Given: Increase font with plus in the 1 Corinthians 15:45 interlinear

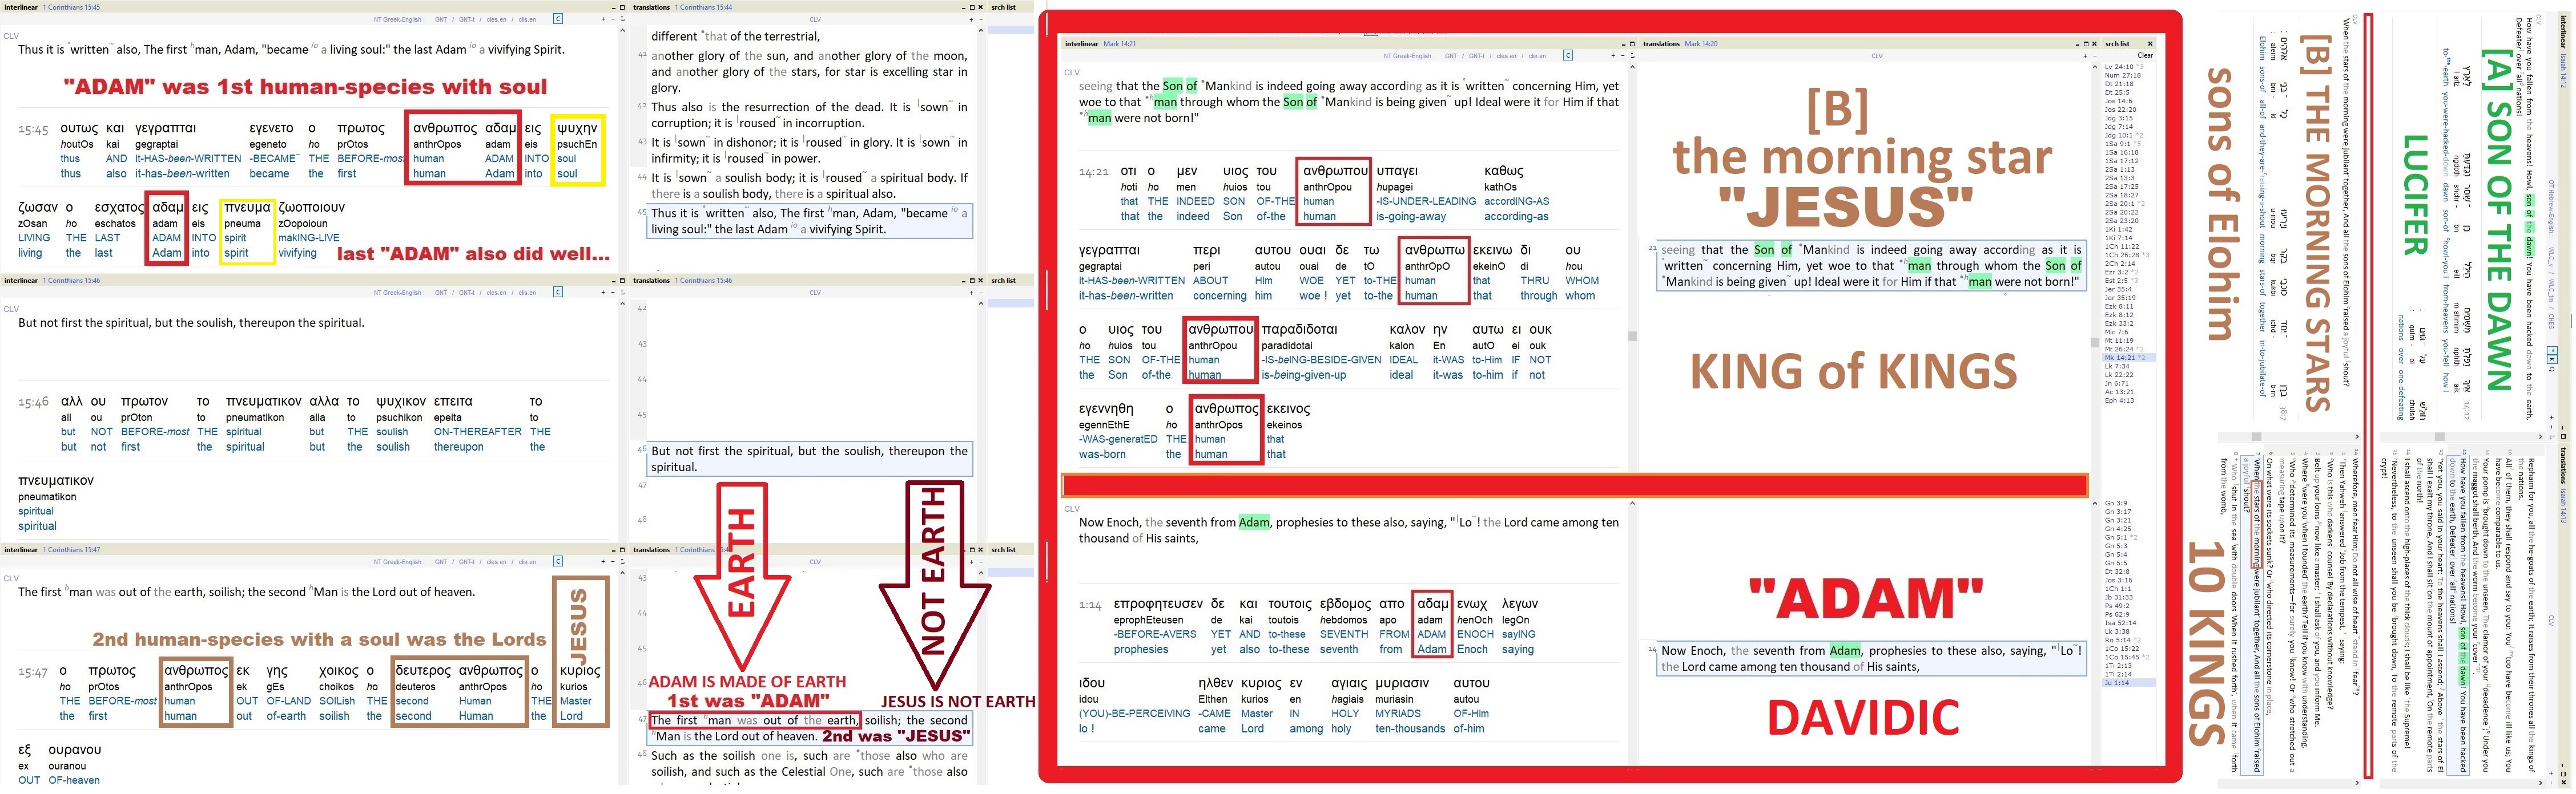Looking at the screenshot, I should [x=603, y=19].
